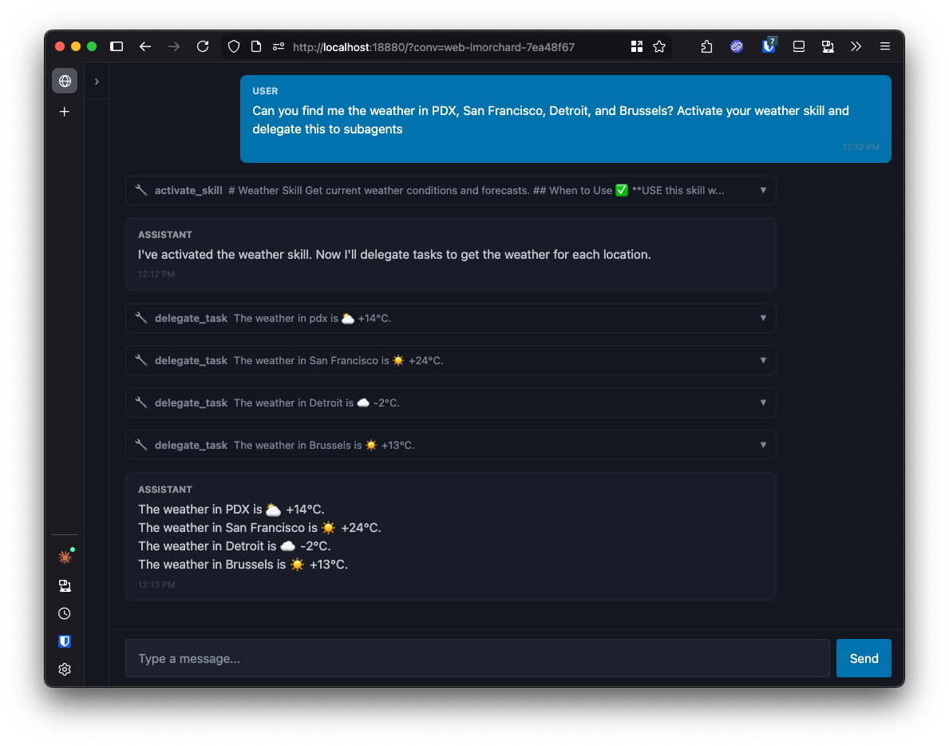This screenshot has height=746, width=949.
Task: Open settings with the gear icon
Action: (x=65, y=669)
